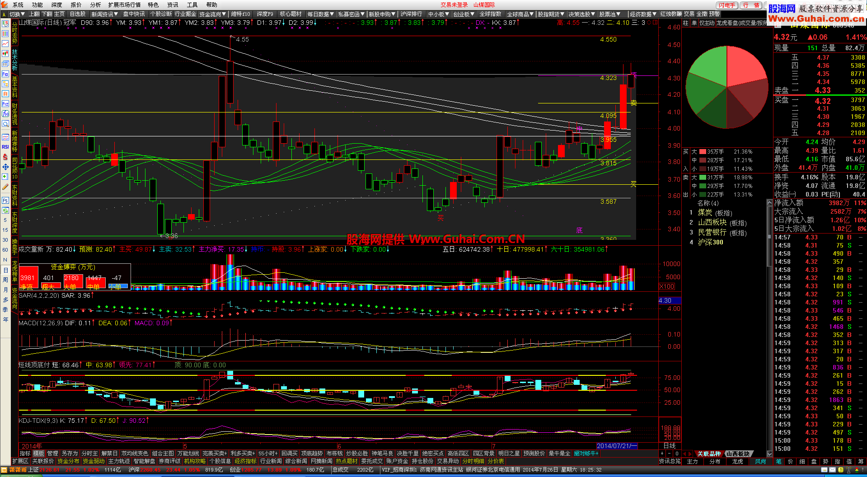
Task: Select the 周 weekly period option
Action: tap(5, 280)
